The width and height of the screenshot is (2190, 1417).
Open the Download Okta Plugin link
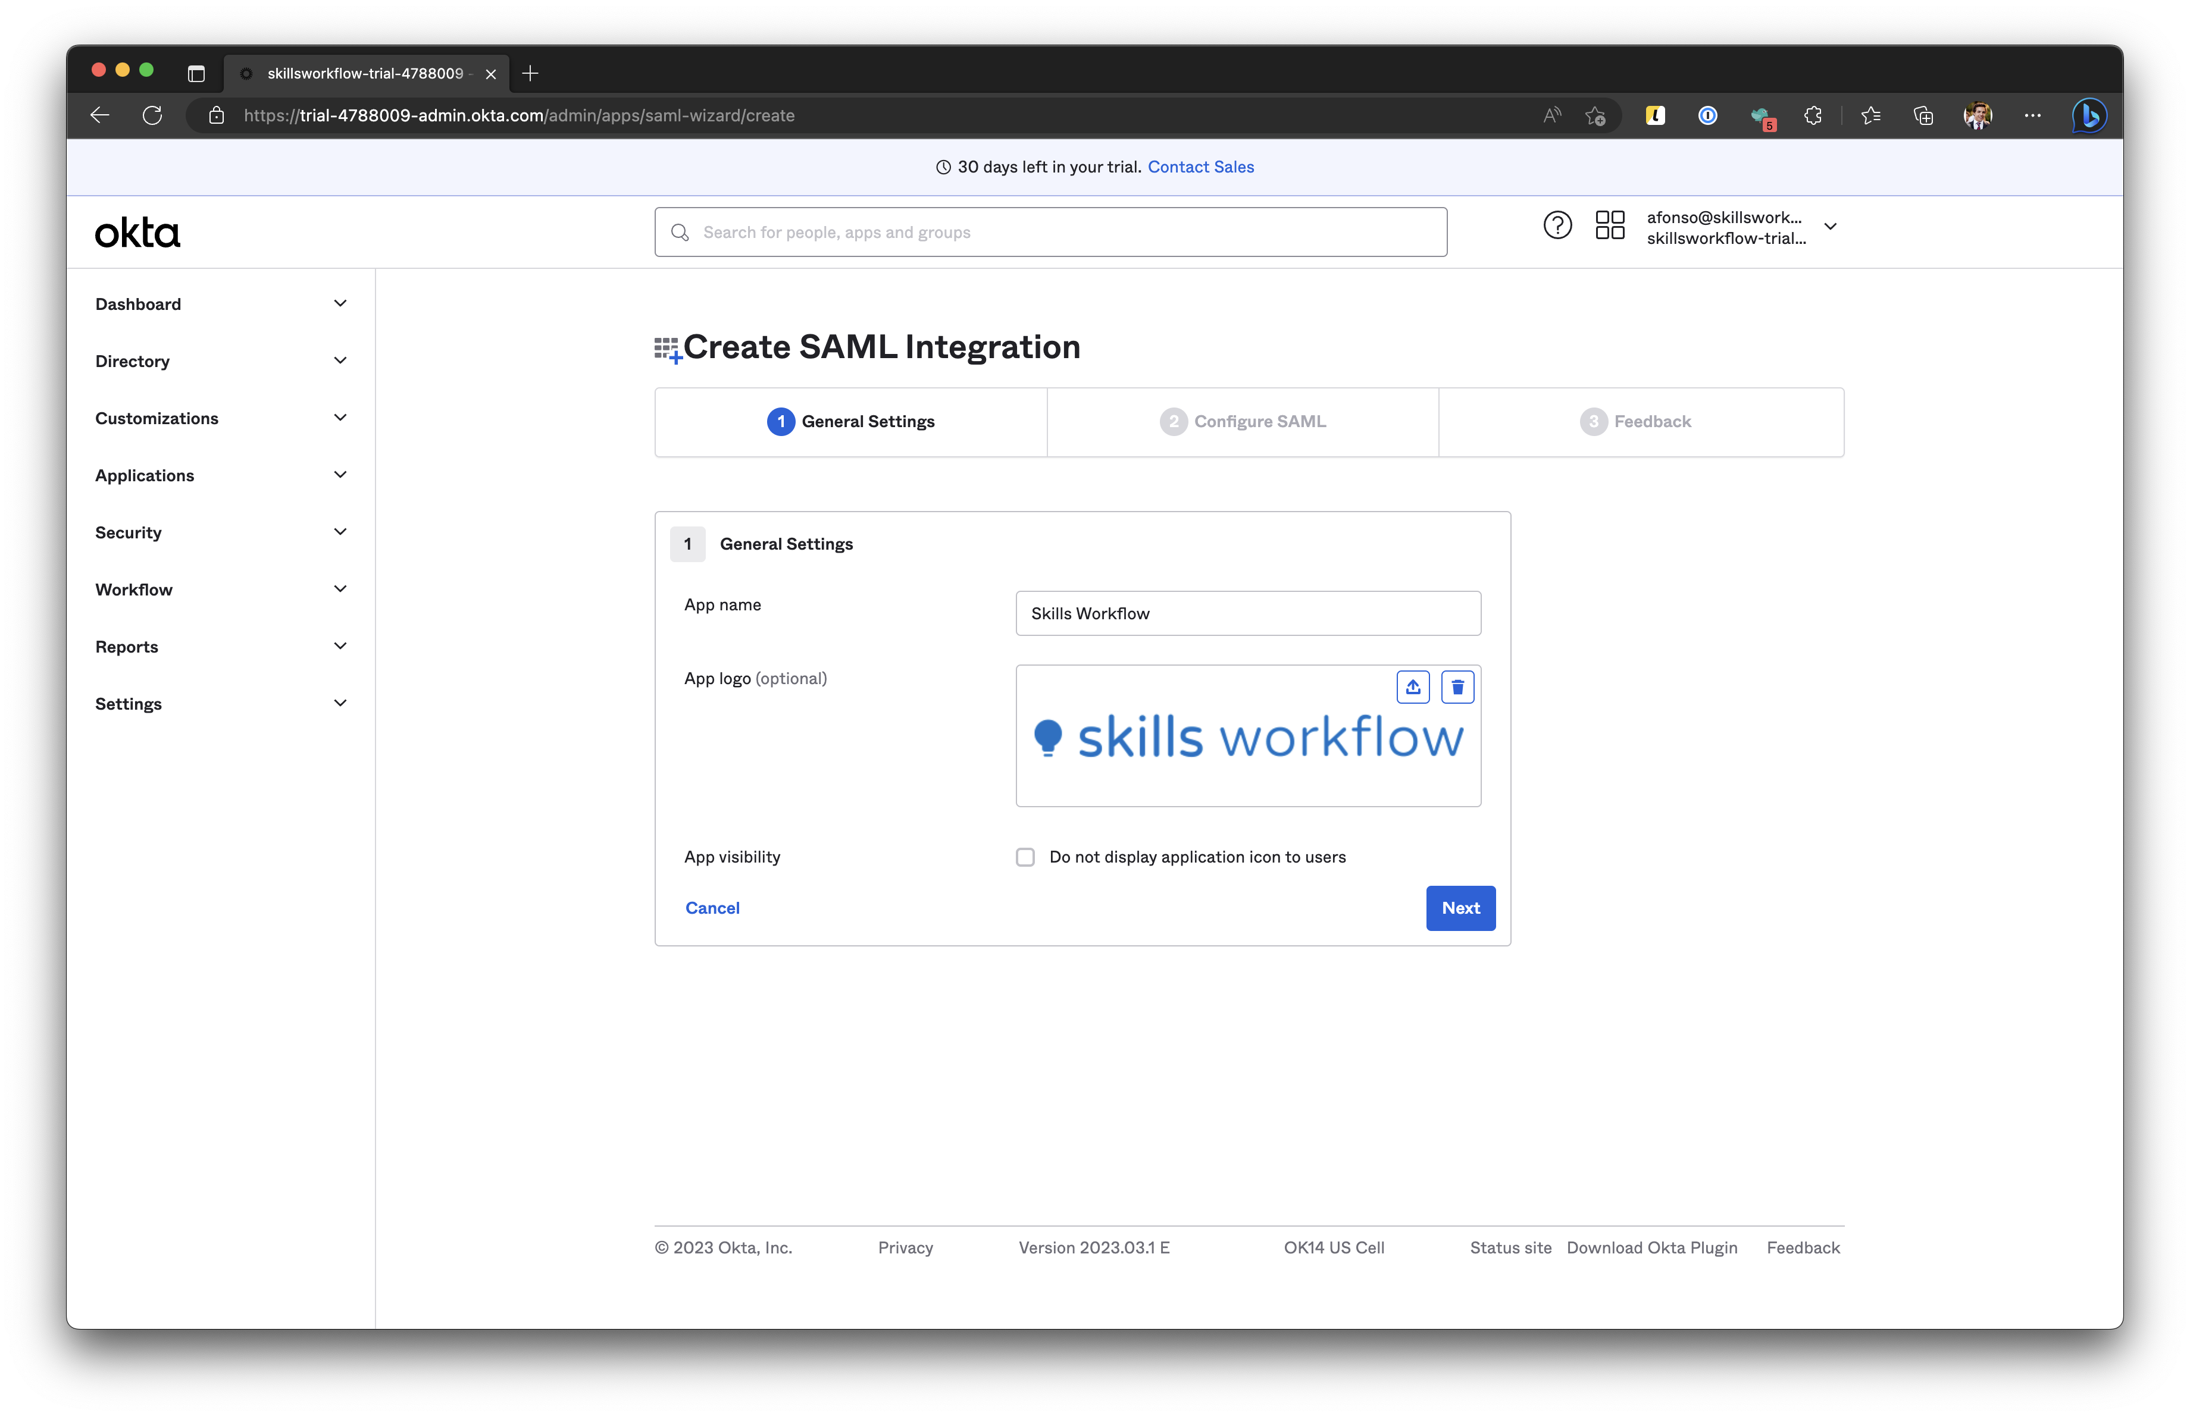[x=1651, y=1247]
